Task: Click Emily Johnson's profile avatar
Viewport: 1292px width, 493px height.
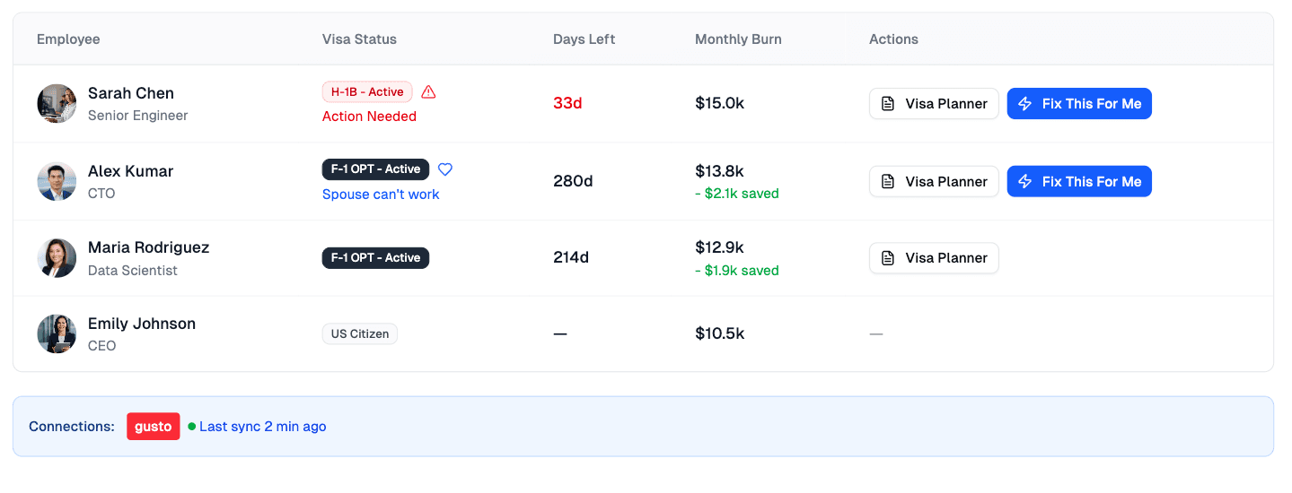Action: [57, 334]
